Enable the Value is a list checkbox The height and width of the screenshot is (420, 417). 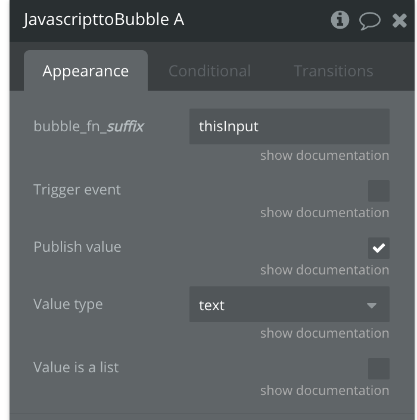point(378,369)
